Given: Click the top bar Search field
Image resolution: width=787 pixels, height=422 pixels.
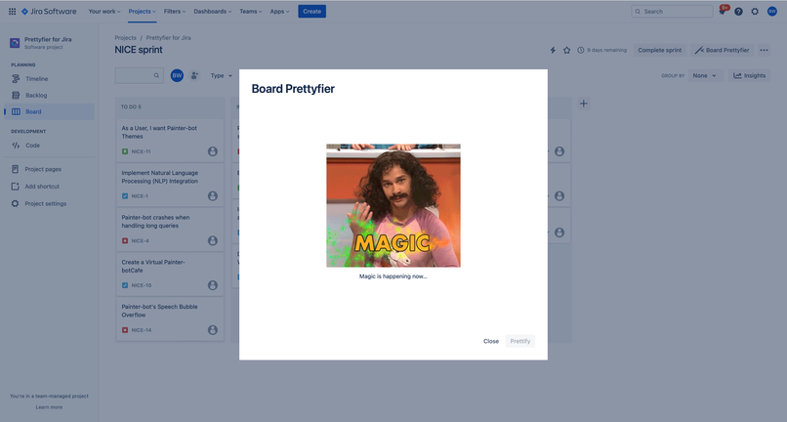Looking at the screenshot, I should pos(672,11).
